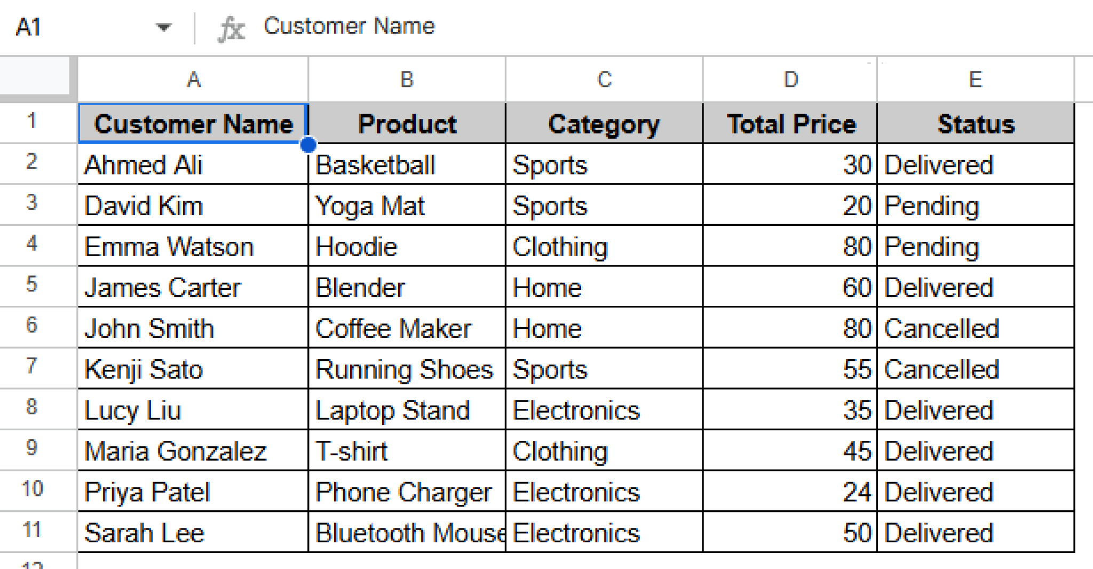Click the Status header cell
The height and width of the screenshot is (569, 1093).
click(975, 123)
